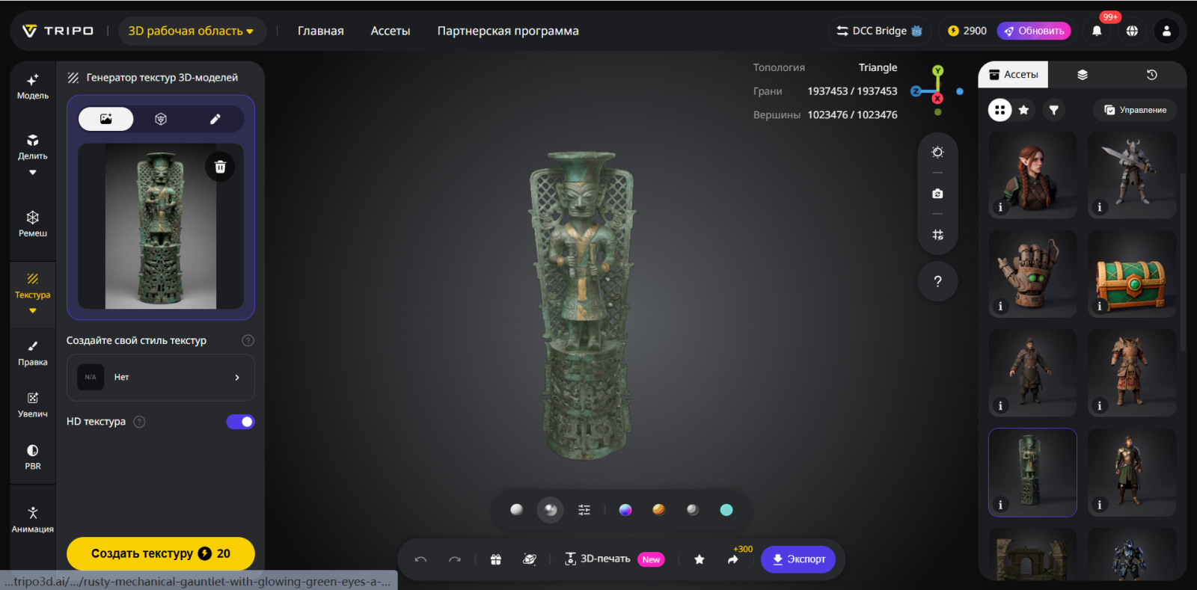
Task: Click the undo arrow in bottom toolbar
Action: pos(420,559)
